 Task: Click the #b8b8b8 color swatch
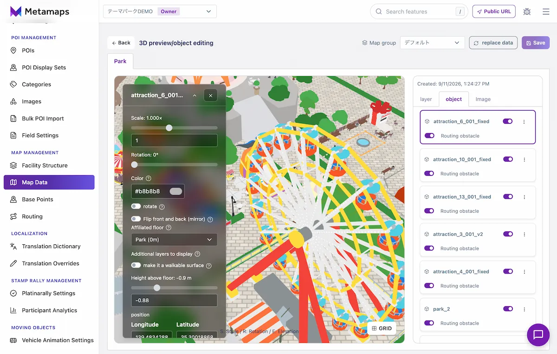coord(176,191)
